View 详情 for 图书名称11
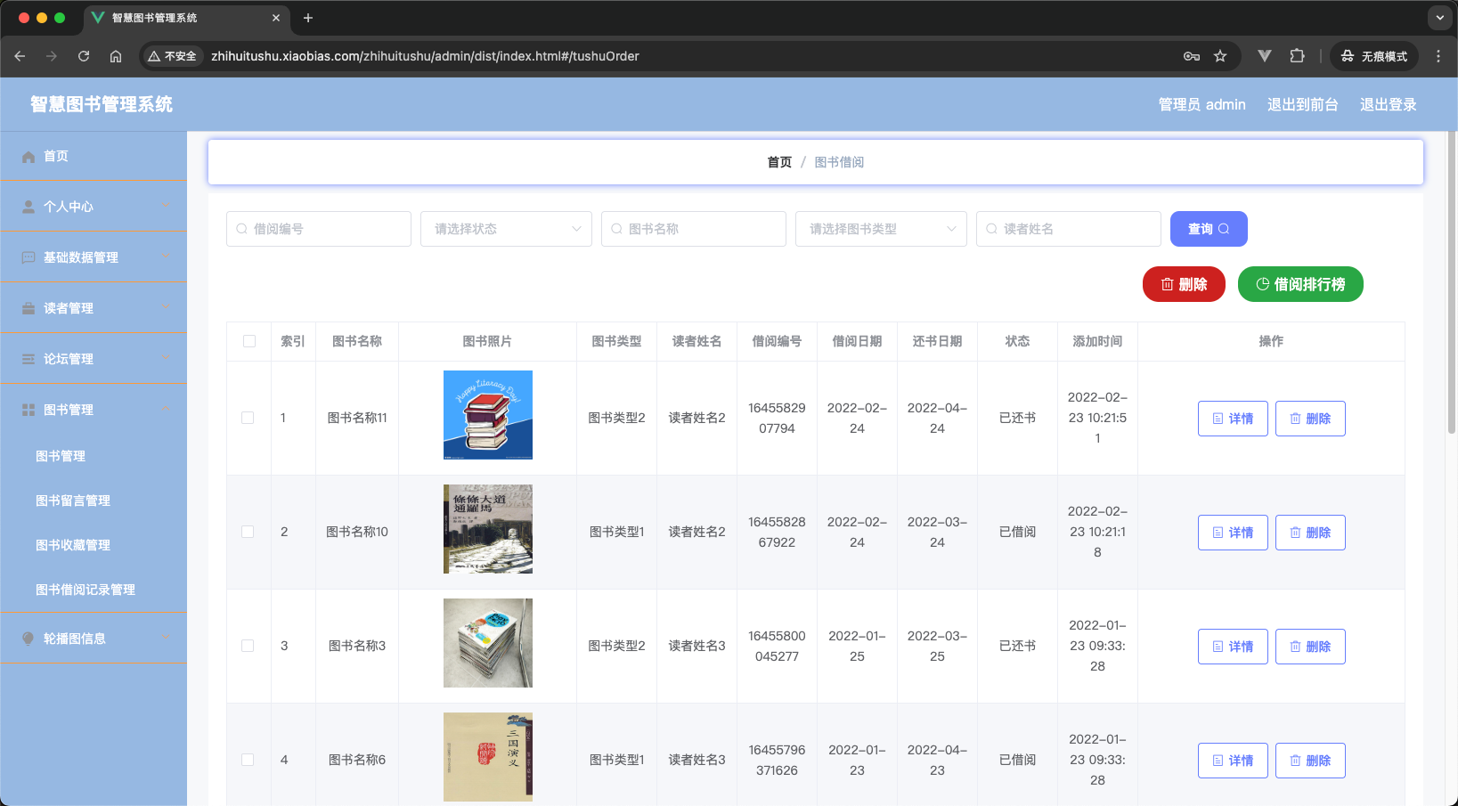The height and width of the screenshot is (806, 1458). pos(1233,419)
